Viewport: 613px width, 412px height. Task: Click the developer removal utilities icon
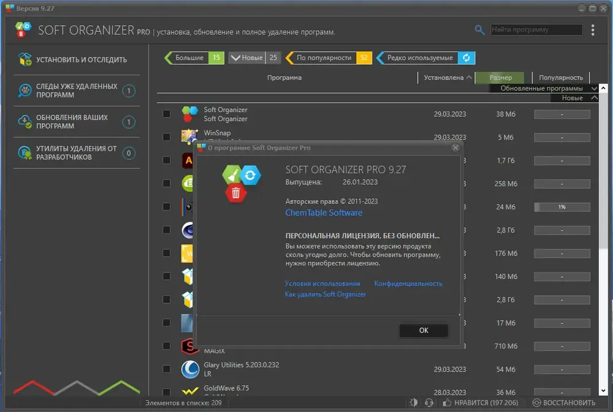(25, 152)
